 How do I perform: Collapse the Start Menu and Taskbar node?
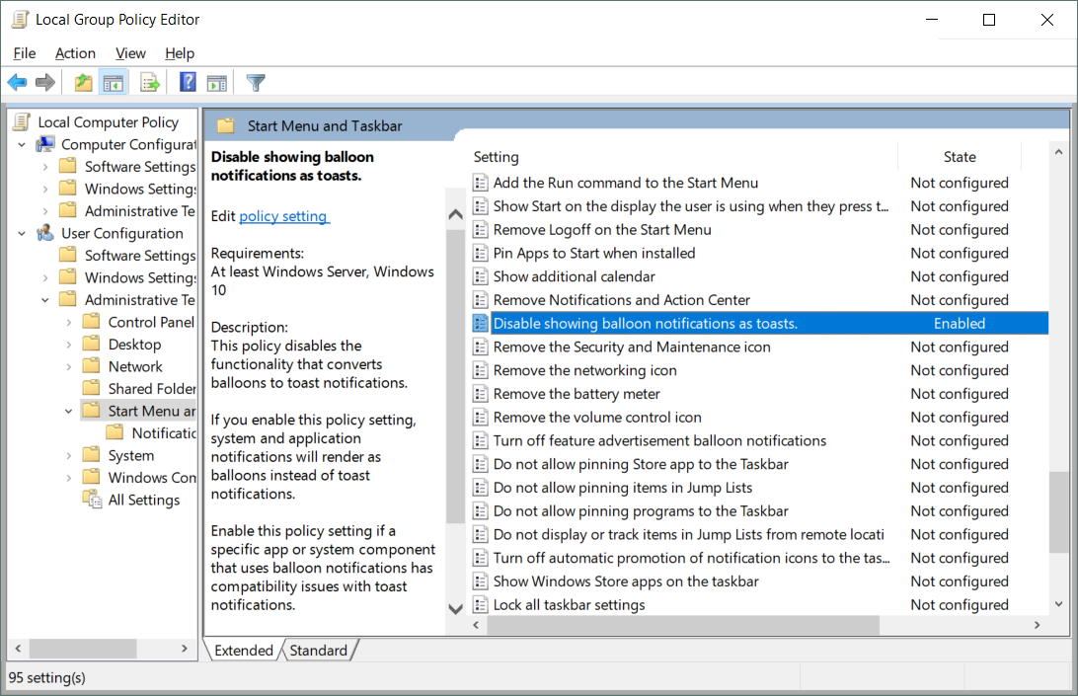[x=69, y=412]
